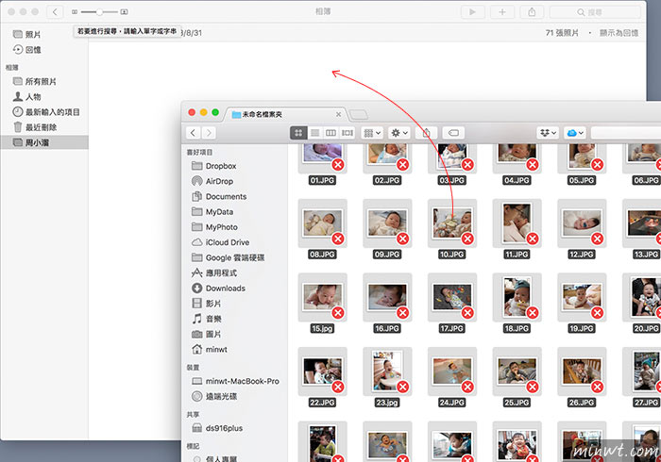The height and width of the screenshot is (462, 661).
Task: Select the 08.JPG photo thumbnail
Action: 323,223
